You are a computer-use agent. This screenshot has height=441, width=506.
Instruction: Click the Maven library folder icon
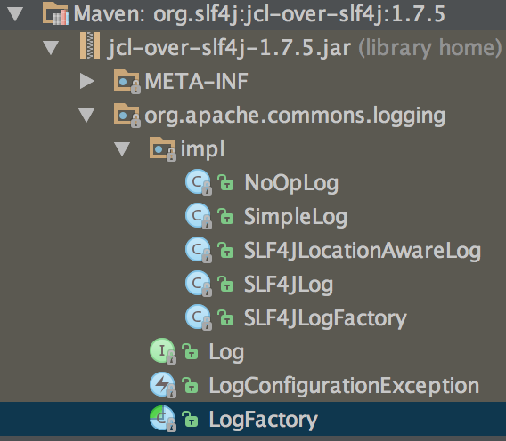pos(56,13)
